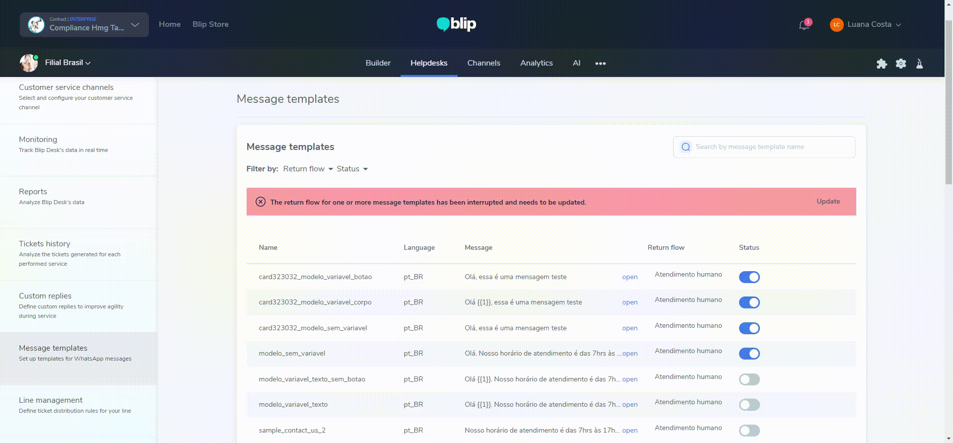This screenshot has width=953, height=443.
Task: Enable the modelo_variavel_texto_sem_botao template toggle
Action: (749, 379)
